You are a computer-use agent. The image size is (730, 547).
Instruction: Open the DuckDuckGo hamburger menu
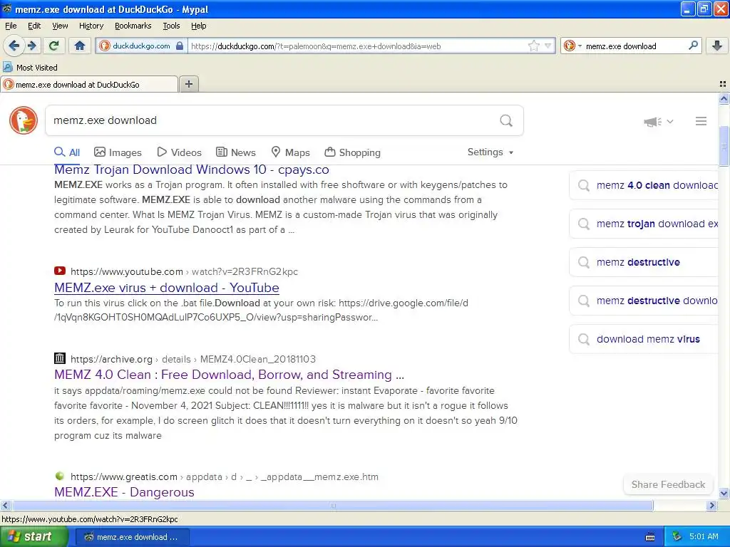pyautogui.click(x=701, y=121)
